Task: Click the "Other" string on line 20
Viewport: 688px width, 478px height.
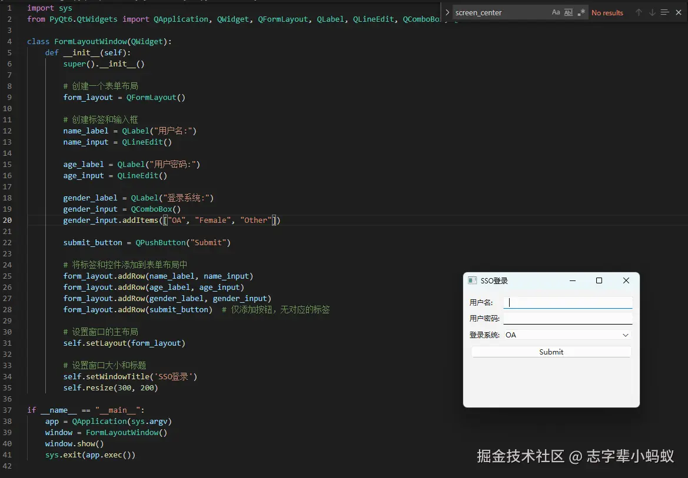Action: [256, 220]
